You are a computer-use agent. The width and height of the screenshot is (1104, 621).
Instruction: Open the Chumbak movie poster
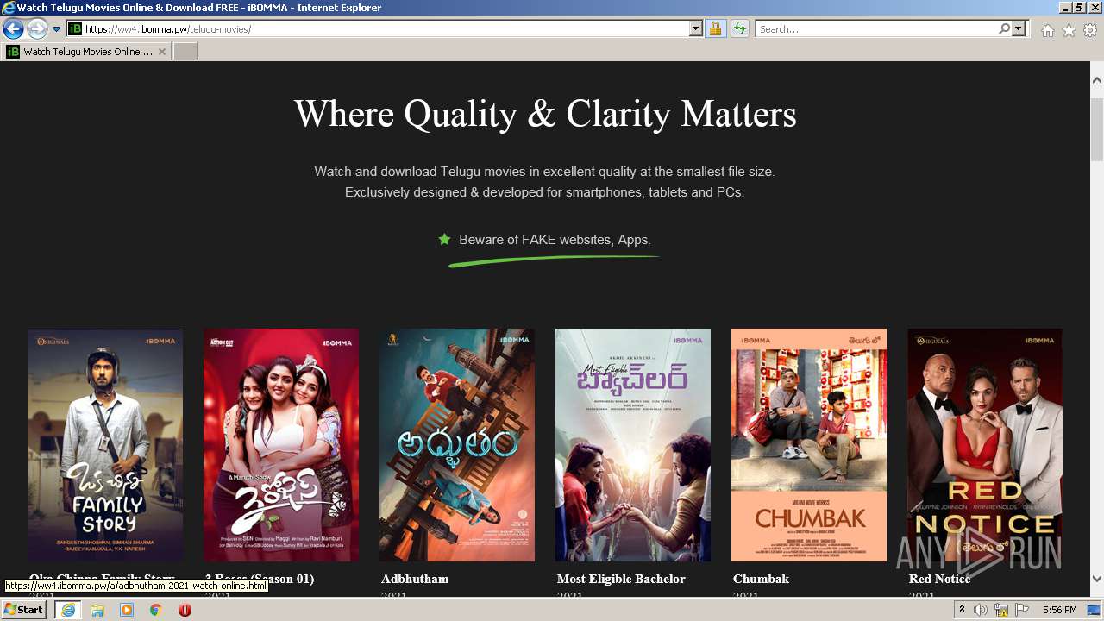pyautogui.click(x=809, y=445)
